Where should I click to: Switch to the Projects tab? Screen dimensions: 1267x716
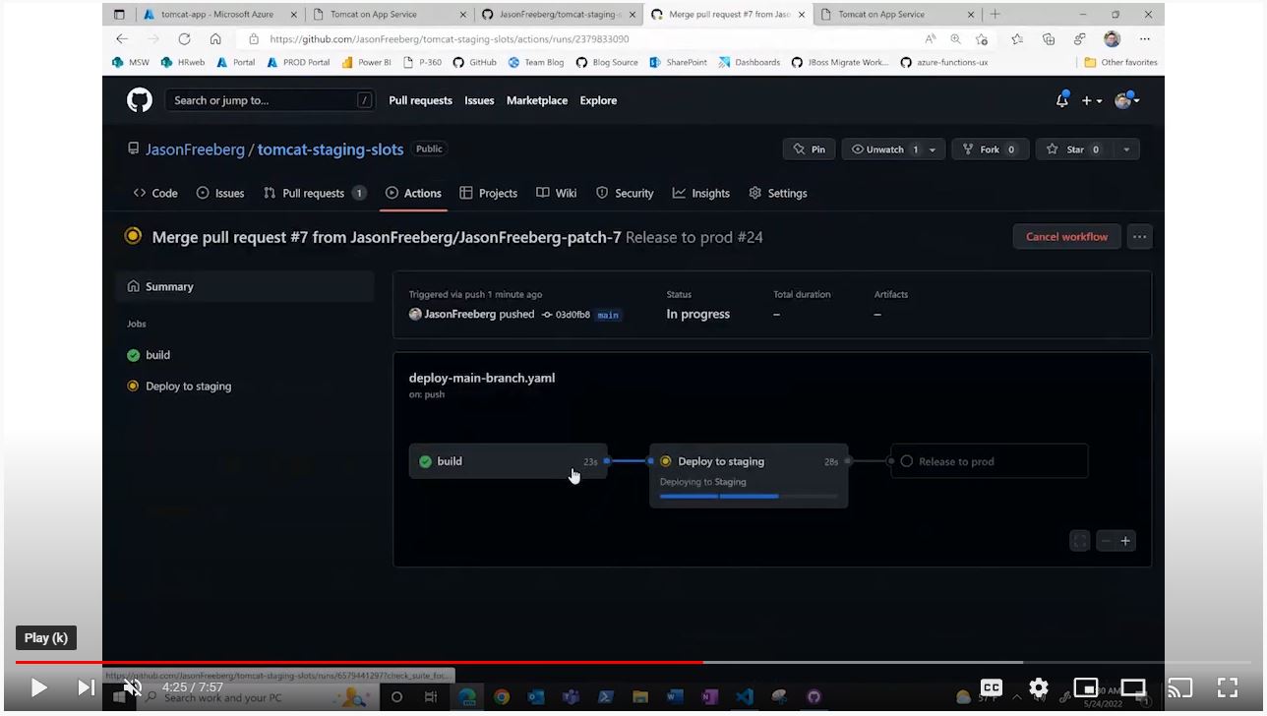point(488,193)
